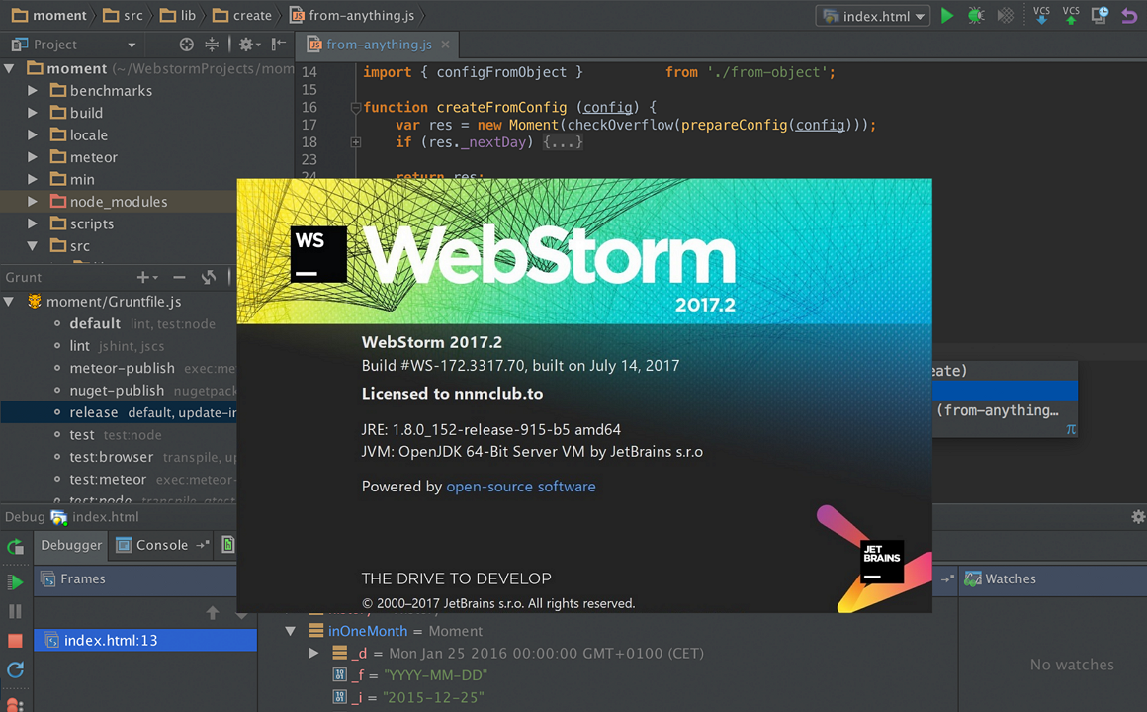The image size is (1147, 712).
Task: Restore layout icon left of Watches panel
Action: [x=948, y=578]
